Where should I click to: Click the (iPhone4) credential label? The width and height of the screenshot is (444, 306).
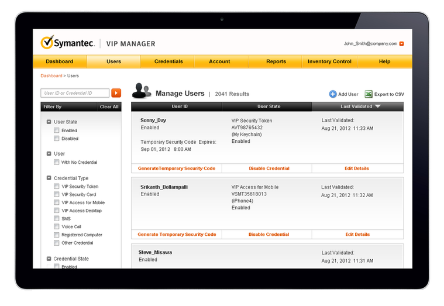pos(242,201)
